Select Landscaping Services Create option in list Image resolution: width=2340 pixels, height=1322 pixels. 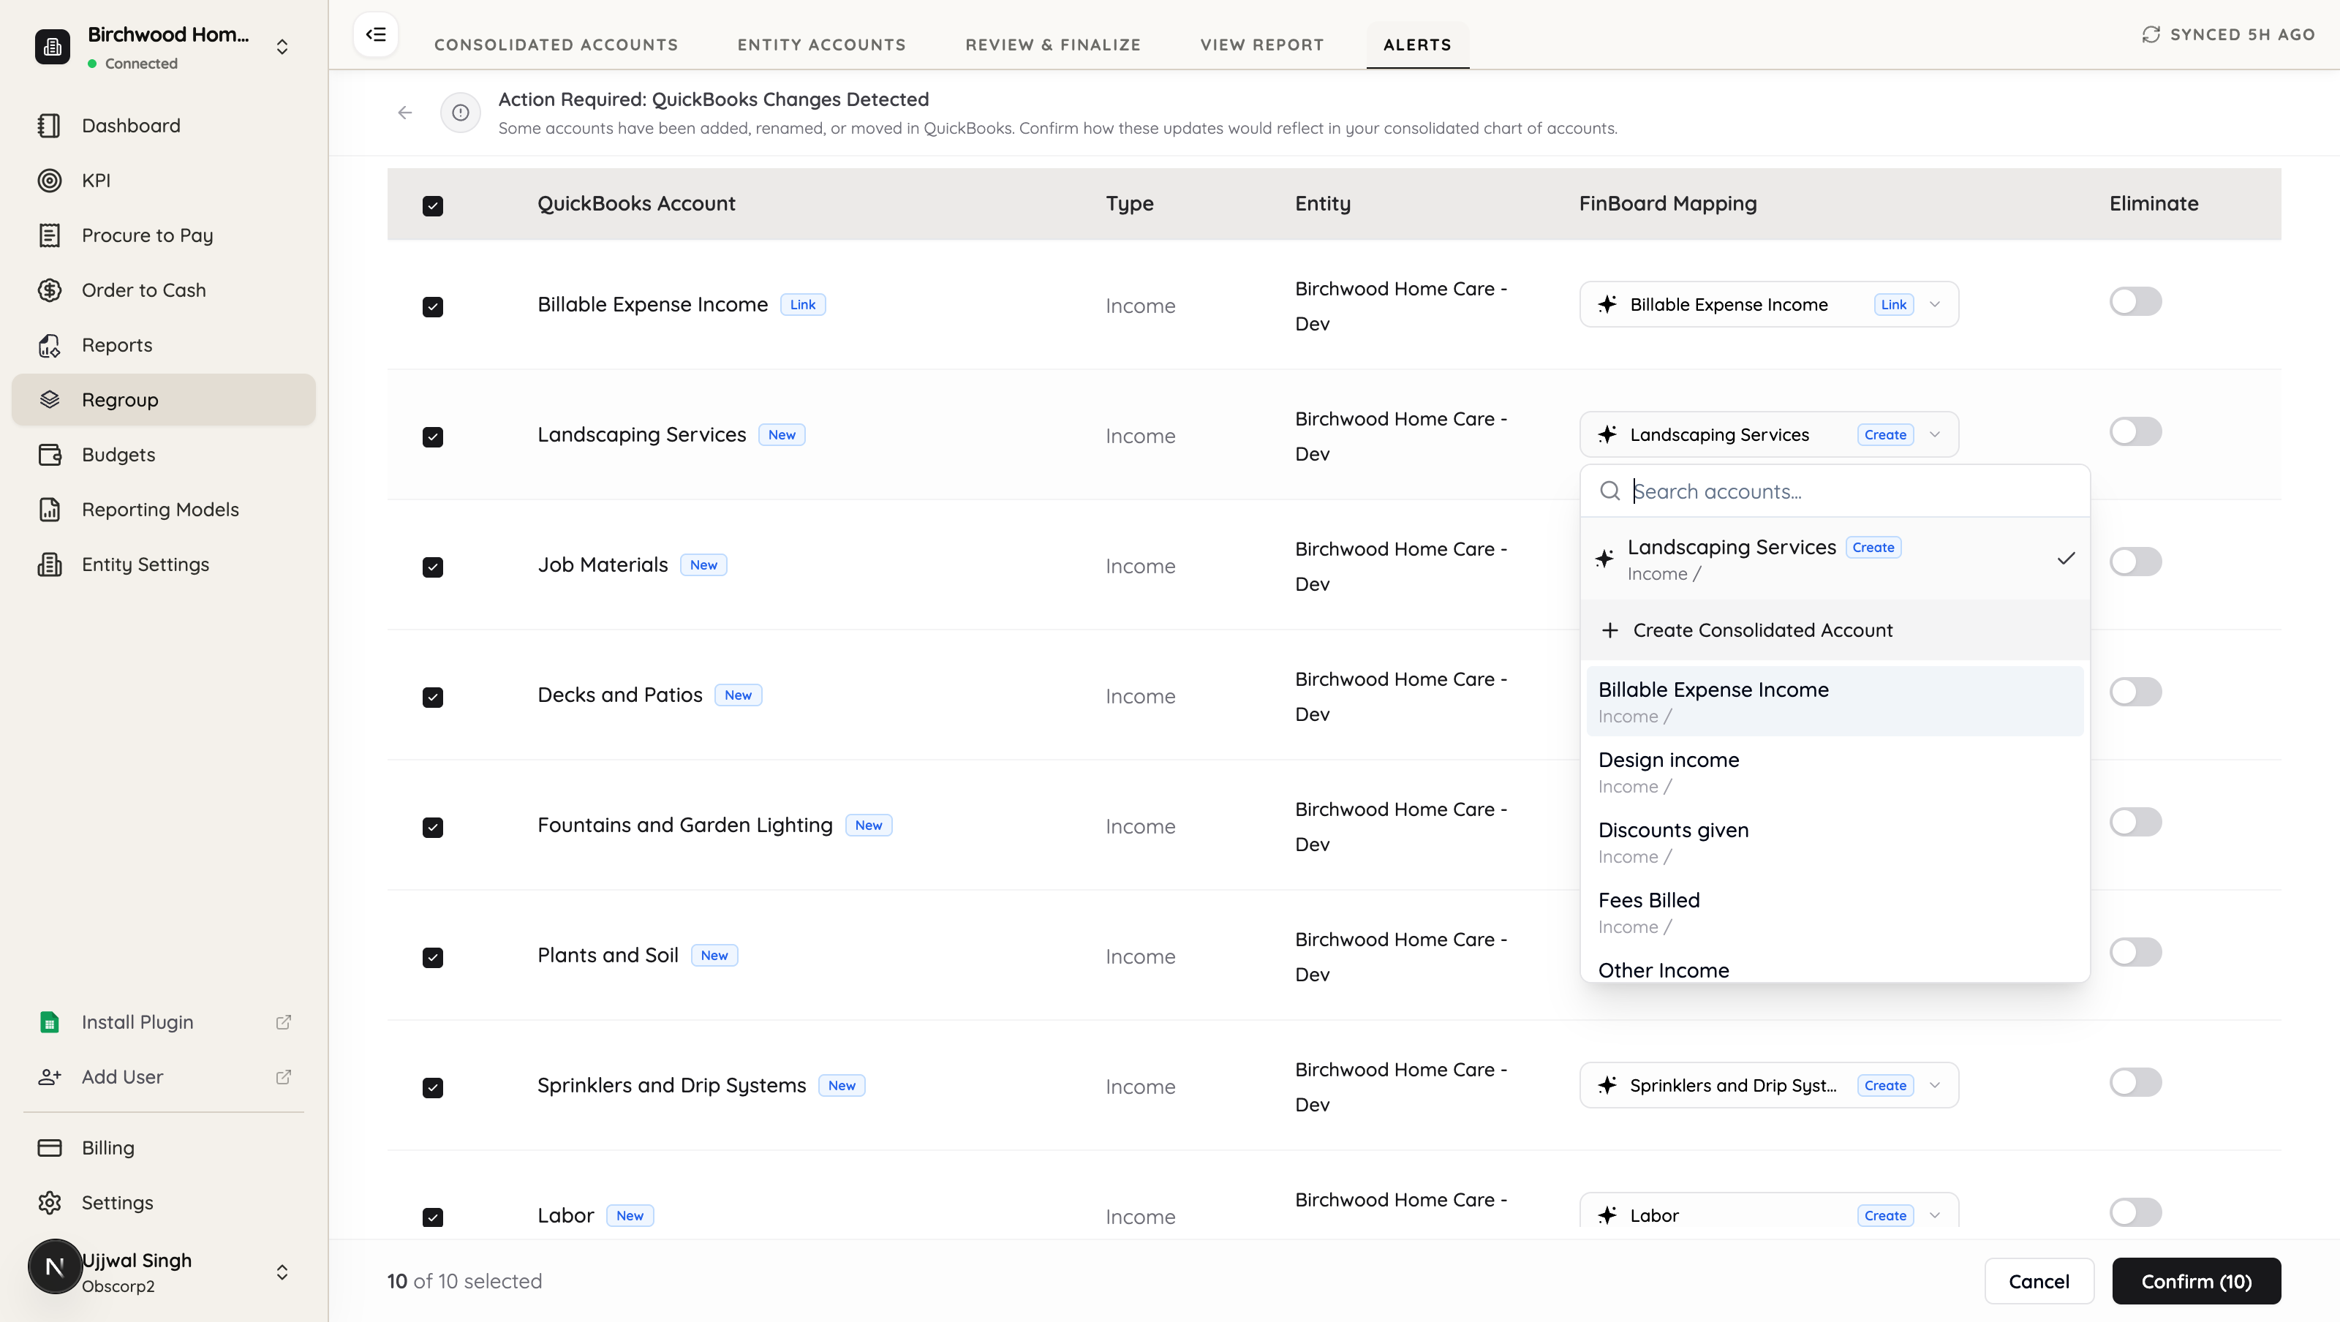1834,559
